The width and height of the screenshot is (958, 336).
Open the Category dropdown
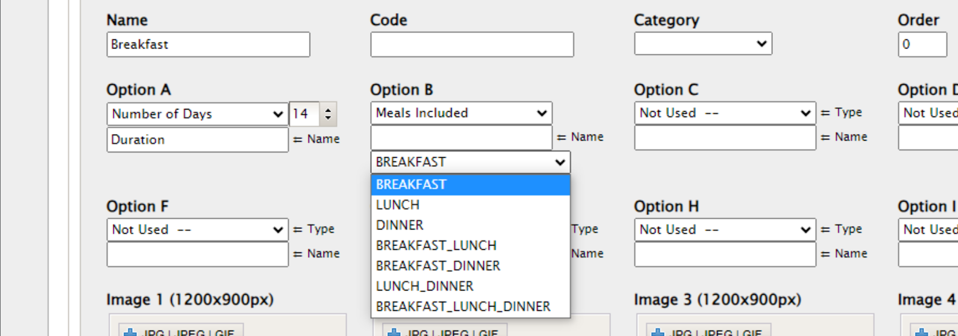coord(703,44)
